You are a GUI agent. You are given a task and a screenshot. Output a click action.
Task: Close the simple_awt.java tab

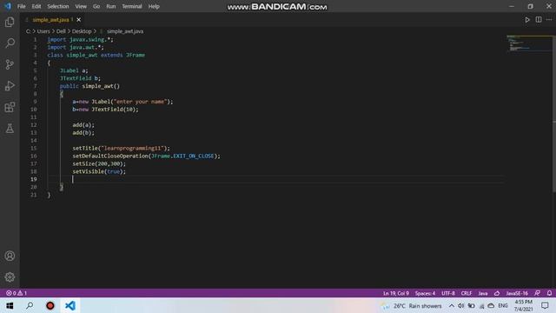[79, 20]
